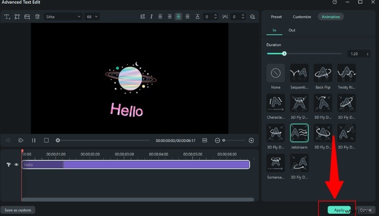The width and height of the screenshot is (379, 216).
Task: Click the trash delete icon in toolbar
Action: pos(37,17)
